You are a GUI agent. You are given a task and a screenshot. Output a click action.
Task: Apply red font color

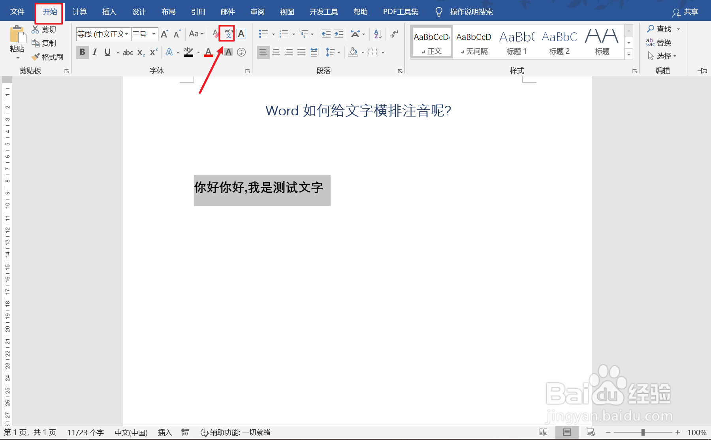click(x=209, y=52)
